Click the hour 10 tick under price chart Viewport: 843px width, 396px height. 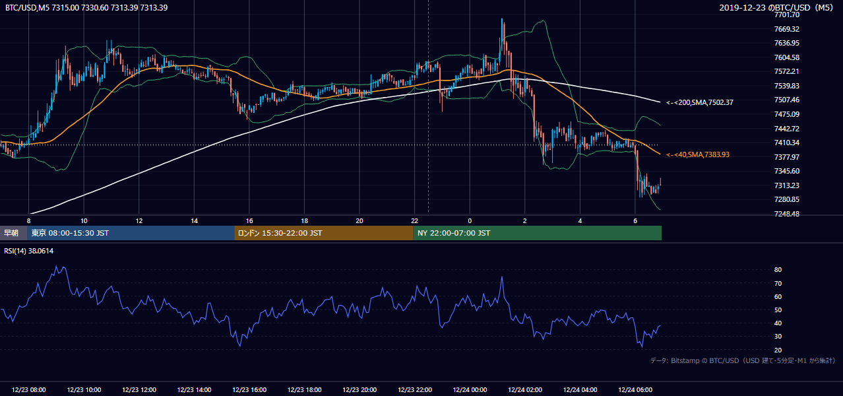(x=84, y=220)
